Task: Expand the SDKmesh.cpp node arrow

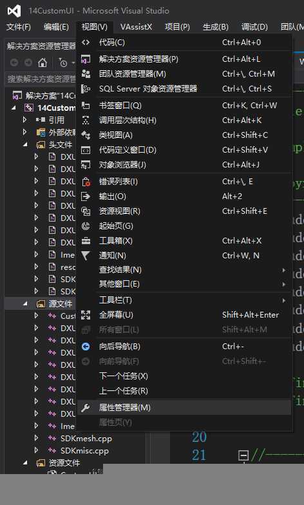Action: [x=36, y=438]
